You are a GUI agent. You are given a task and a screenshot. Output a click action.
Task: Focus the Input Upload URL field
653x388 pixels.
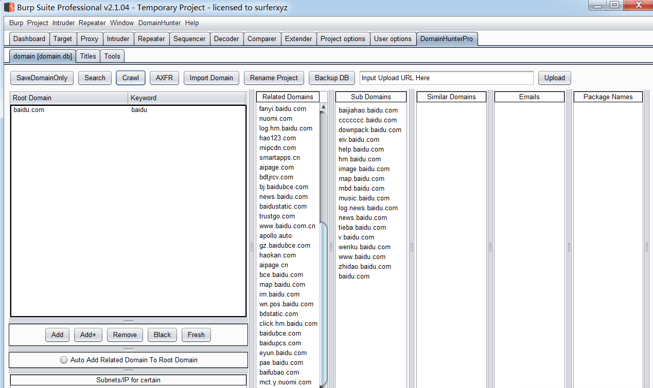447,78
